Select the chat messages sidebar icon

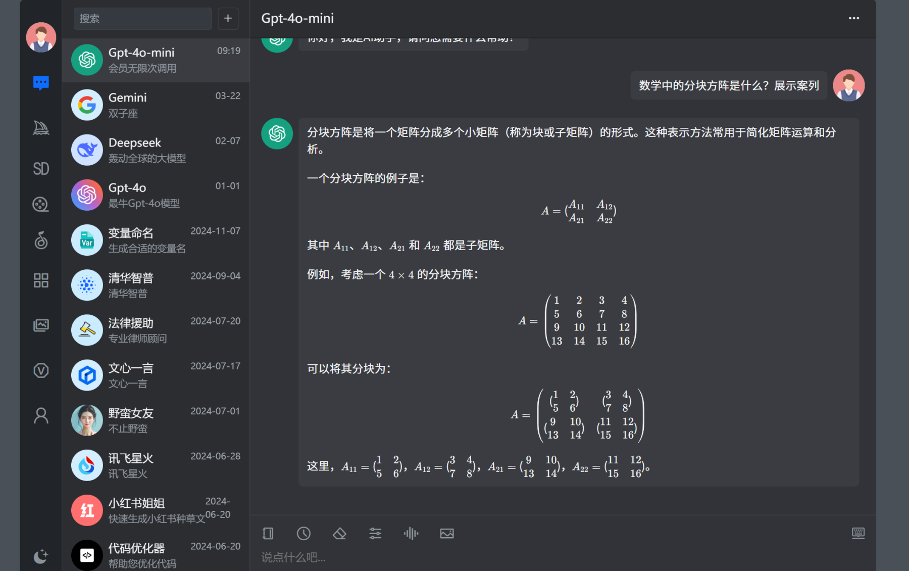click(x=41, y=83)
